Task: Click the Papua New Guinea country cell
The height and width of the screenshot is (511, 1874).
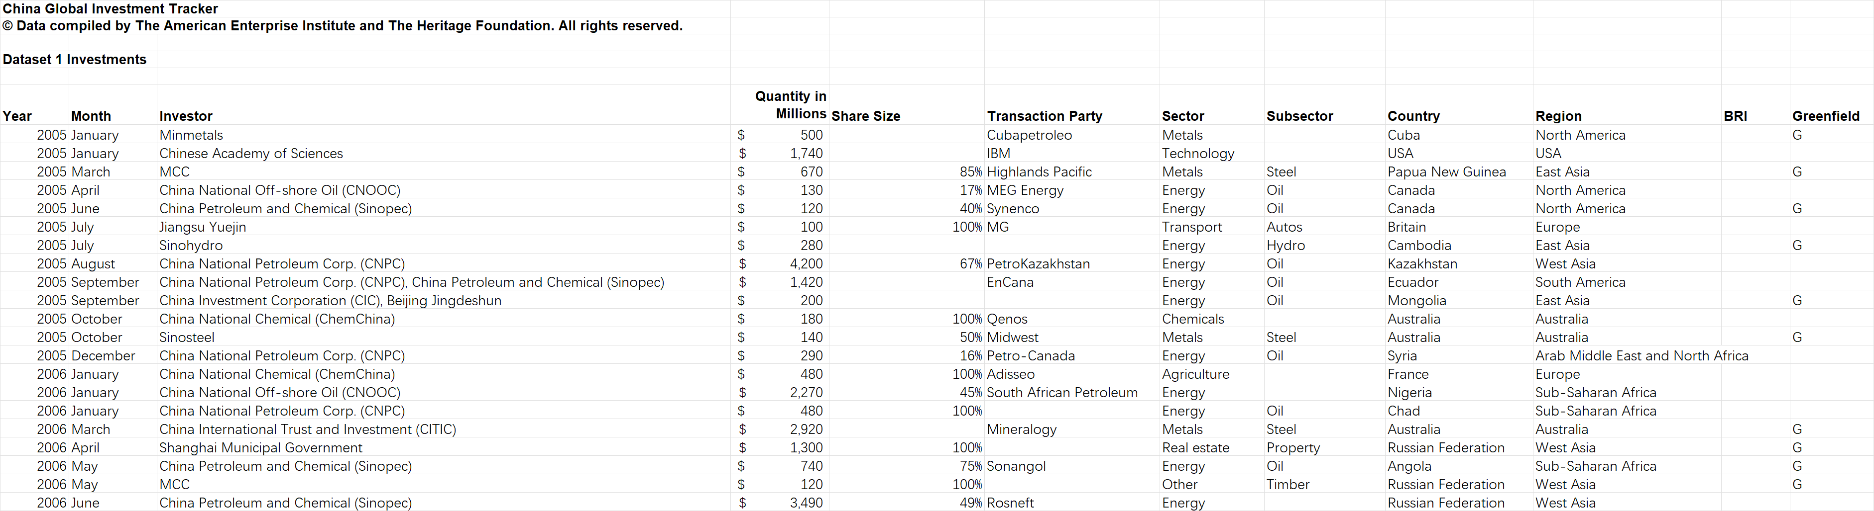Action: click(1446, 172)
